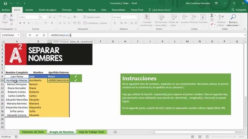Click the zoom slider in the status bar
Screen dimensions: 248x139
pos(224,137)
